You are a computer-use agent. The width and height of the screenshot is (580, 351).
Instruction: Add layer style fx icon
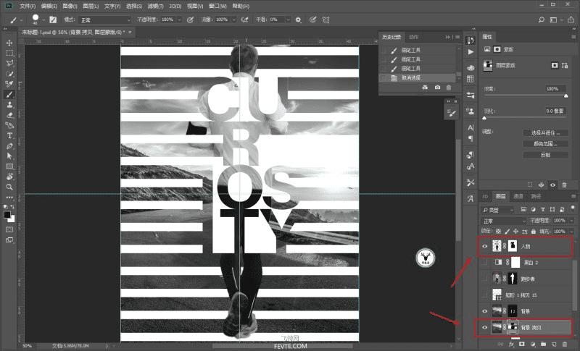[512, 344]
